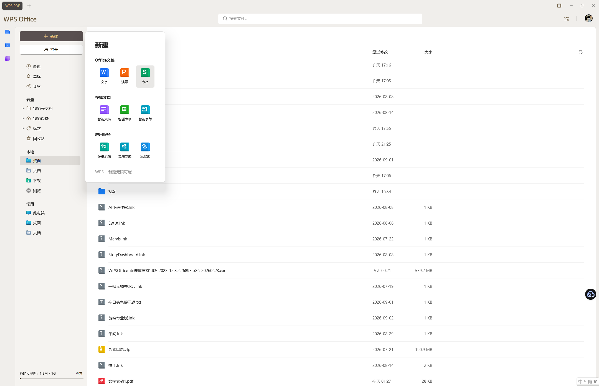The image size is (599, 386).
Task: Create a new 多维表格 table
Action: point(104,150)
